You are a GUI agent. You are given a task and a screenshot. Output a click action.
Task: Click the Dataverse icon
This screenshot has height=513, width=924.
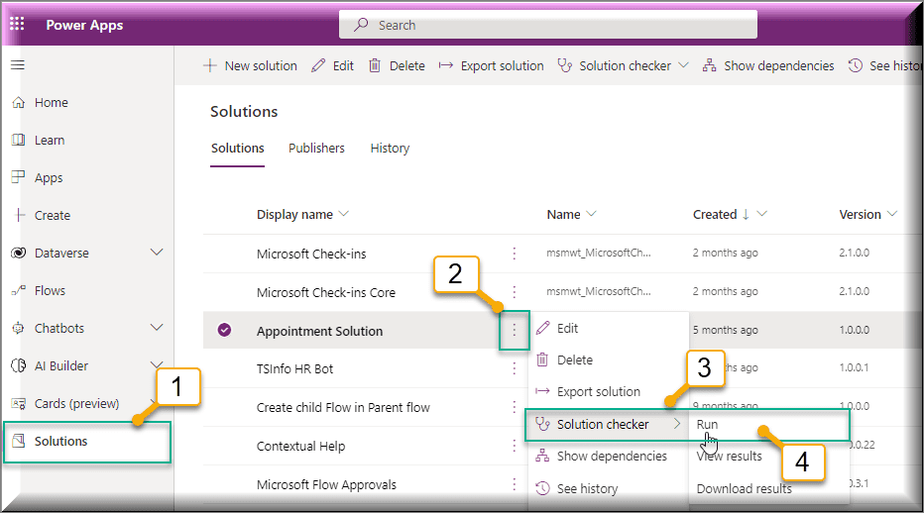18,253
